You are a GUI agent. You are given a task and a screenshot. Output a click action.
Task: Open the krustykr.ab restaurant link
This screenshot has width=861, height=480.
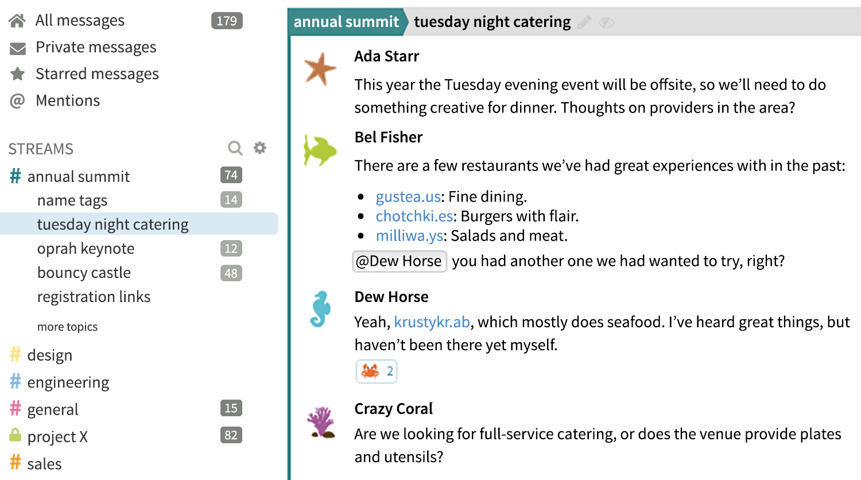(432, 322)
